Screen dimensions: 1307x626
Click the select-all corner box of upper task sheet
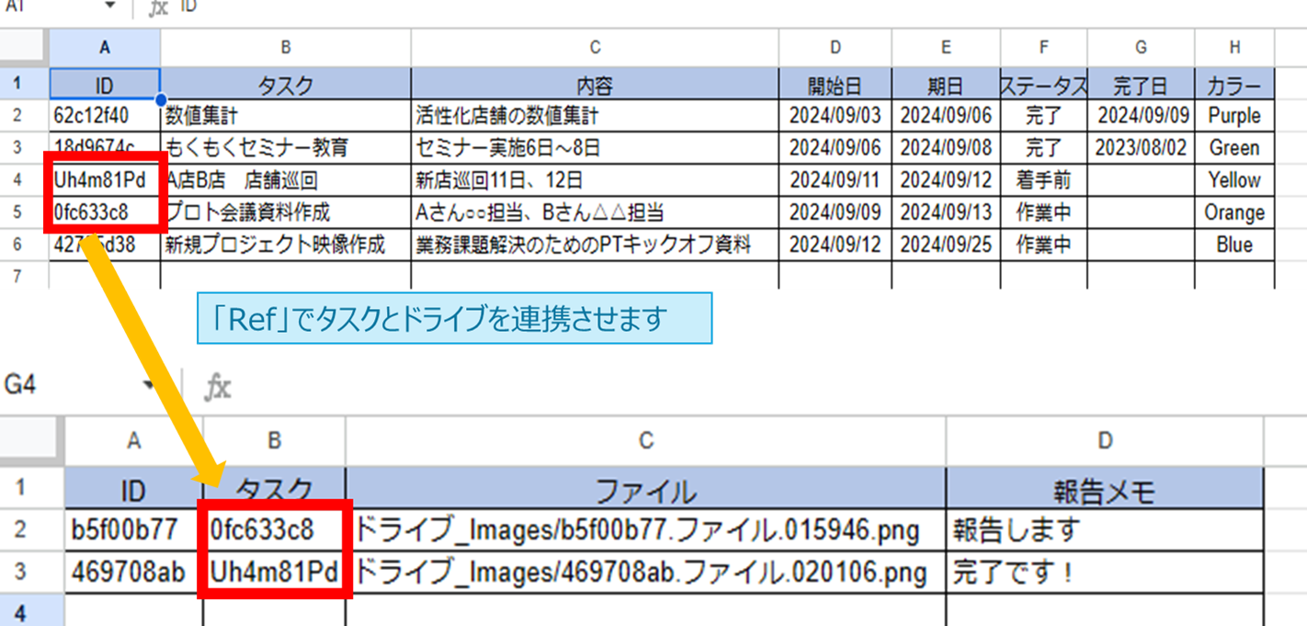coord(24,48)
